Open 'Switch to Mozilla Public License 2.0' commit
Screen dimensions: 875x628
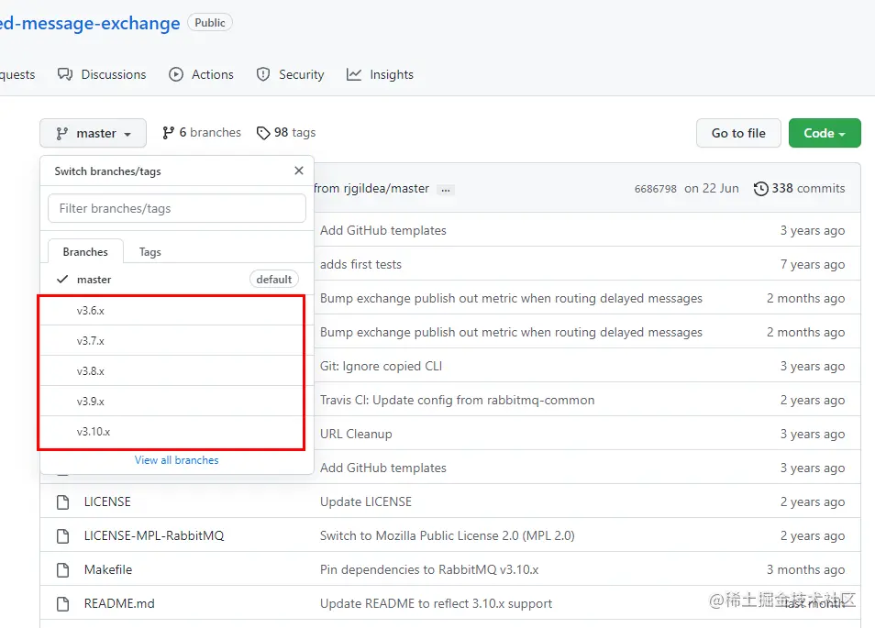(x=448, y=536)
